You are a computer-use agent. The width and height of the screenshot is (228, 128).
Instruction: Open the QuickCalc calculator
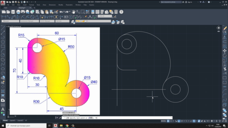coord(116,12)
